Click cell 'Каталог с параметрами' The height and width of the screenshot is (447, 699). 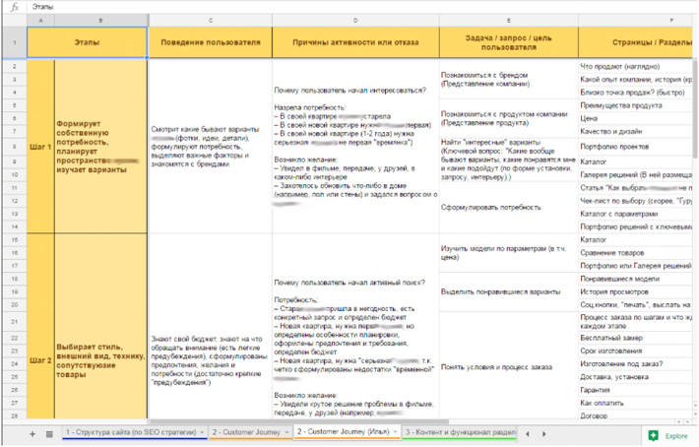click(x=635, y=214)
